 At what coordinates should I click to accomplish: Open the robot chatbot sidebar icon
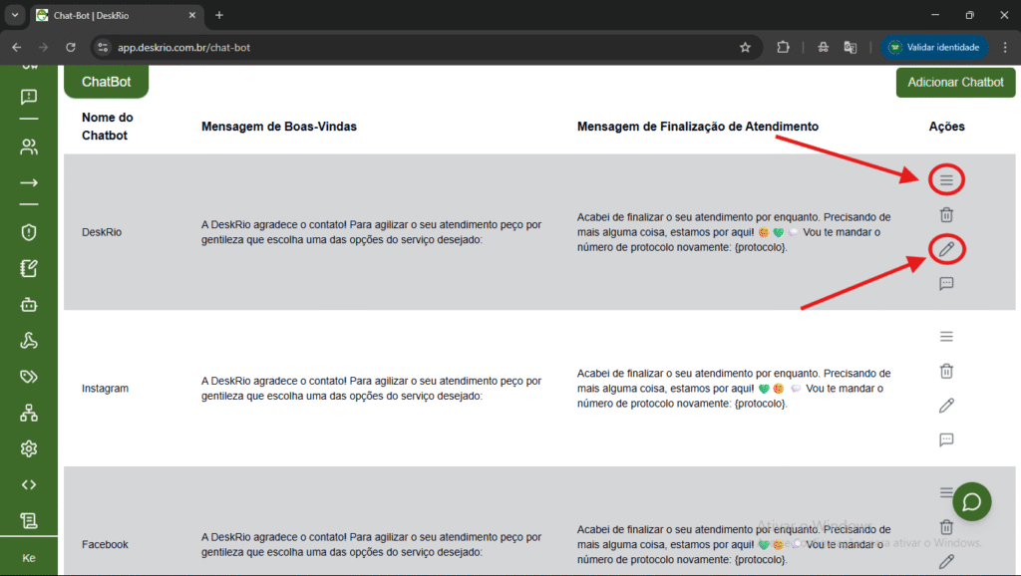[29, 305]
